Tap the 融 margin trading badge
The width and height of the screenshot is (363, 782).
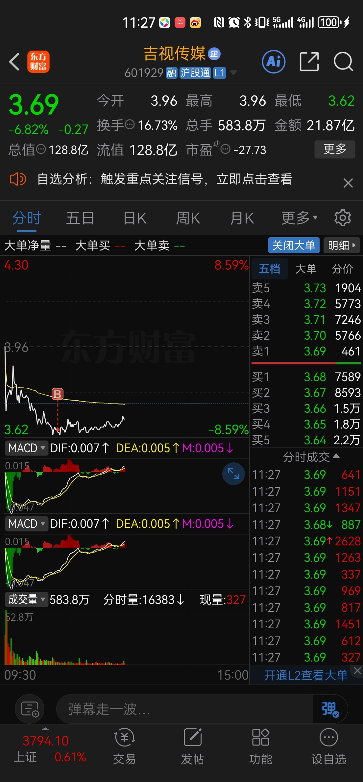click(x=171, y=73)
